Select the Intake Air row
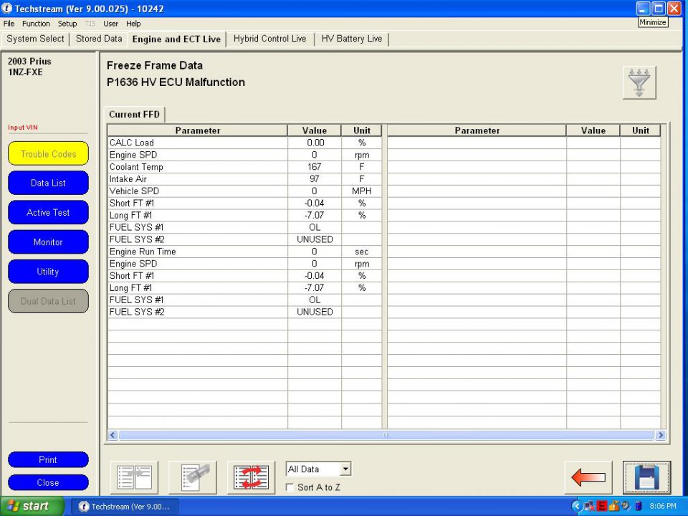Viewport: 688px width, 516px height. point(244,179)
